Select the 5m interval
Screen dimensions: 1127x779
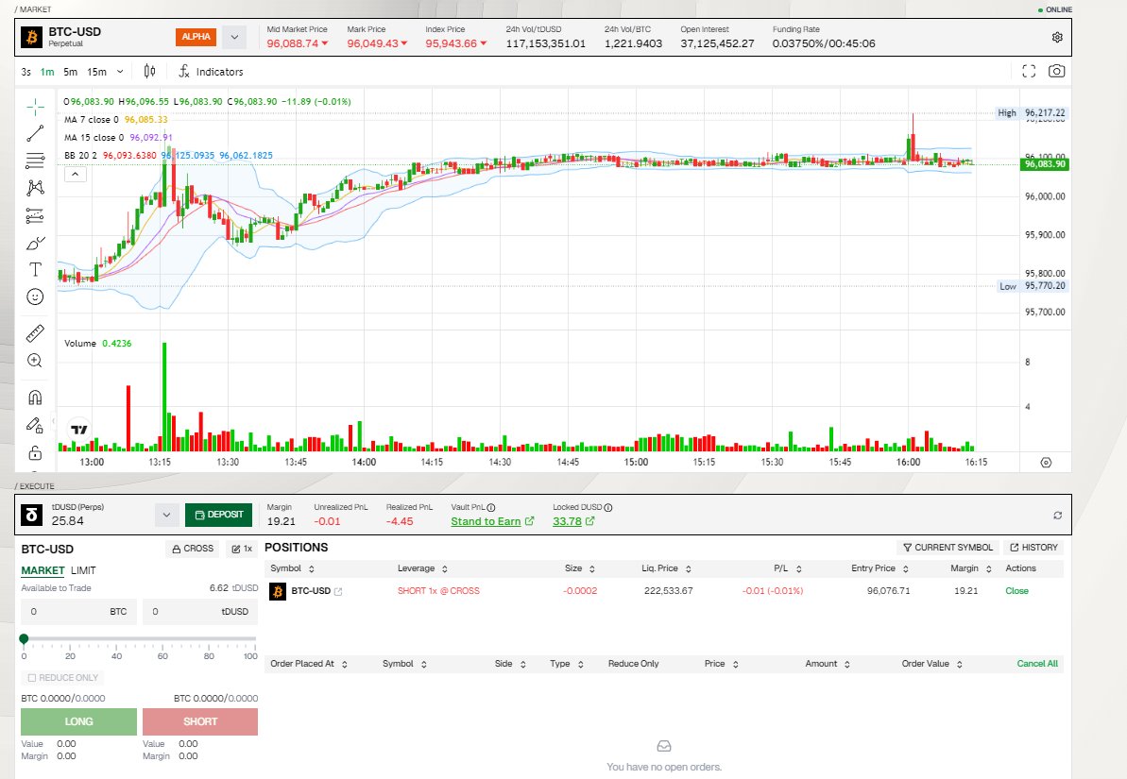pyautogui.click(x=71, y=72)
